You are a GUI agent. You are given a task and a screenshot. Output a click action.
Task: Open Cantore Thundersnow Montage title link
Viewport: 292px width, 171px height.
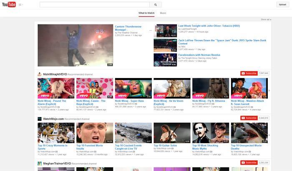(x=128, y=28)
